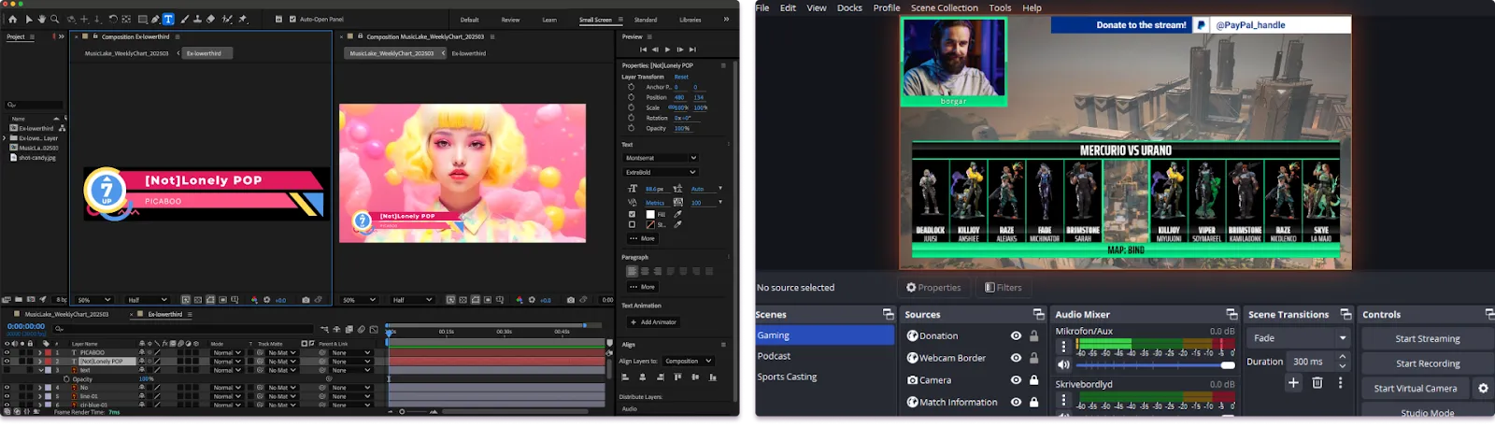Undock the OBS Scenes panel
Screen dimensions: 1495x427
888,314
